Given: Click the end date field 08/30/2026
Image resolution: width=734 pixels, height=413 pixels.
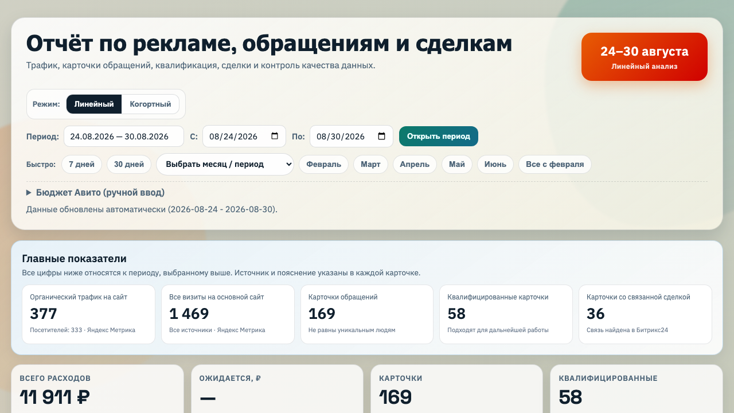Looking at the screenshot, I should click(352, 137).
